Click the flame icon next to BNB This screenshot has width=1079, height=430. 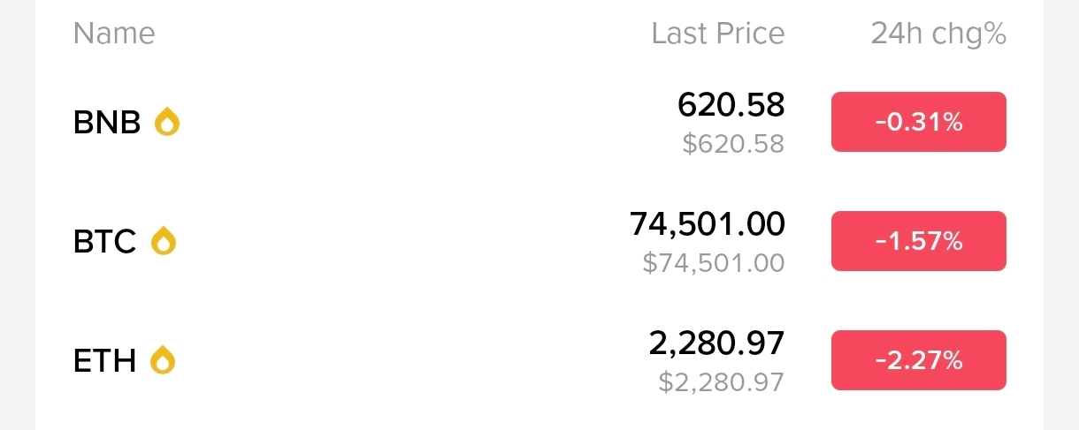click(x=167, y=122)
